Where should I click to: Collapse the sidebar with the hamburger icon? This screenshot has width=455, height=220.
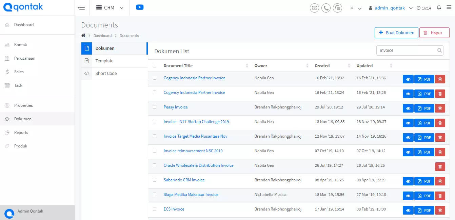[81, 7]
